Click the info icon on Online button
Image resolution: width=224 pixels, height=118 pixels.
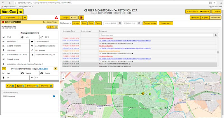51,86
